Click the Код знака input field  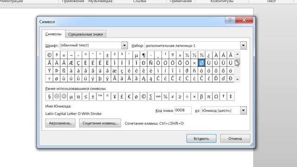point(183,110)
